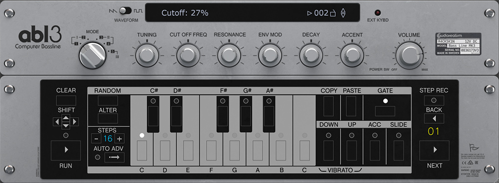The height and width of the screenshot is (183, 499).
Task: Click the Alter button
Action: (x=108, y=118)
